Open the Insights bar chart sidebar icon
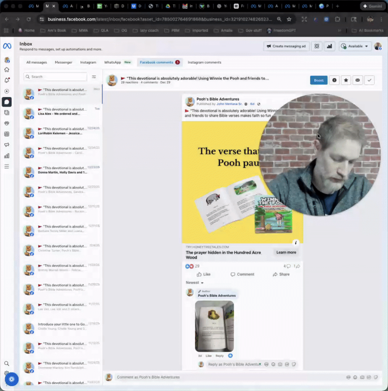Screen dimensions: 388x391 (7, 156)
